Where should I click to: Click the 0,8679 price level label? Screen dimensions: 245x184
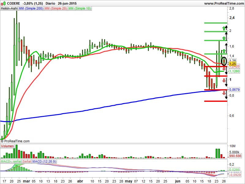pyautogui.click(x=234, y=89)
